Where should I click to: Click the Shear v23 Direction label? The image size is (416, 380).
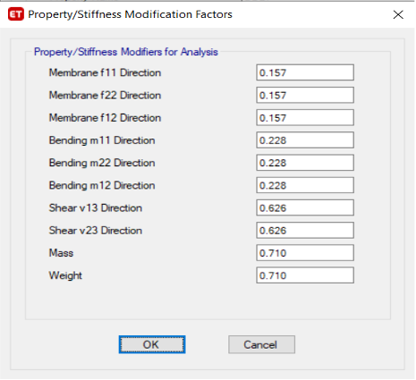(x=96, y=231)
